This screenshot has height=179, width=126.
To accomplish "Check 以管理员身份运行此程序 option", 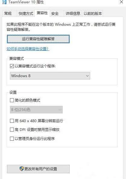I will pos(12,138).
